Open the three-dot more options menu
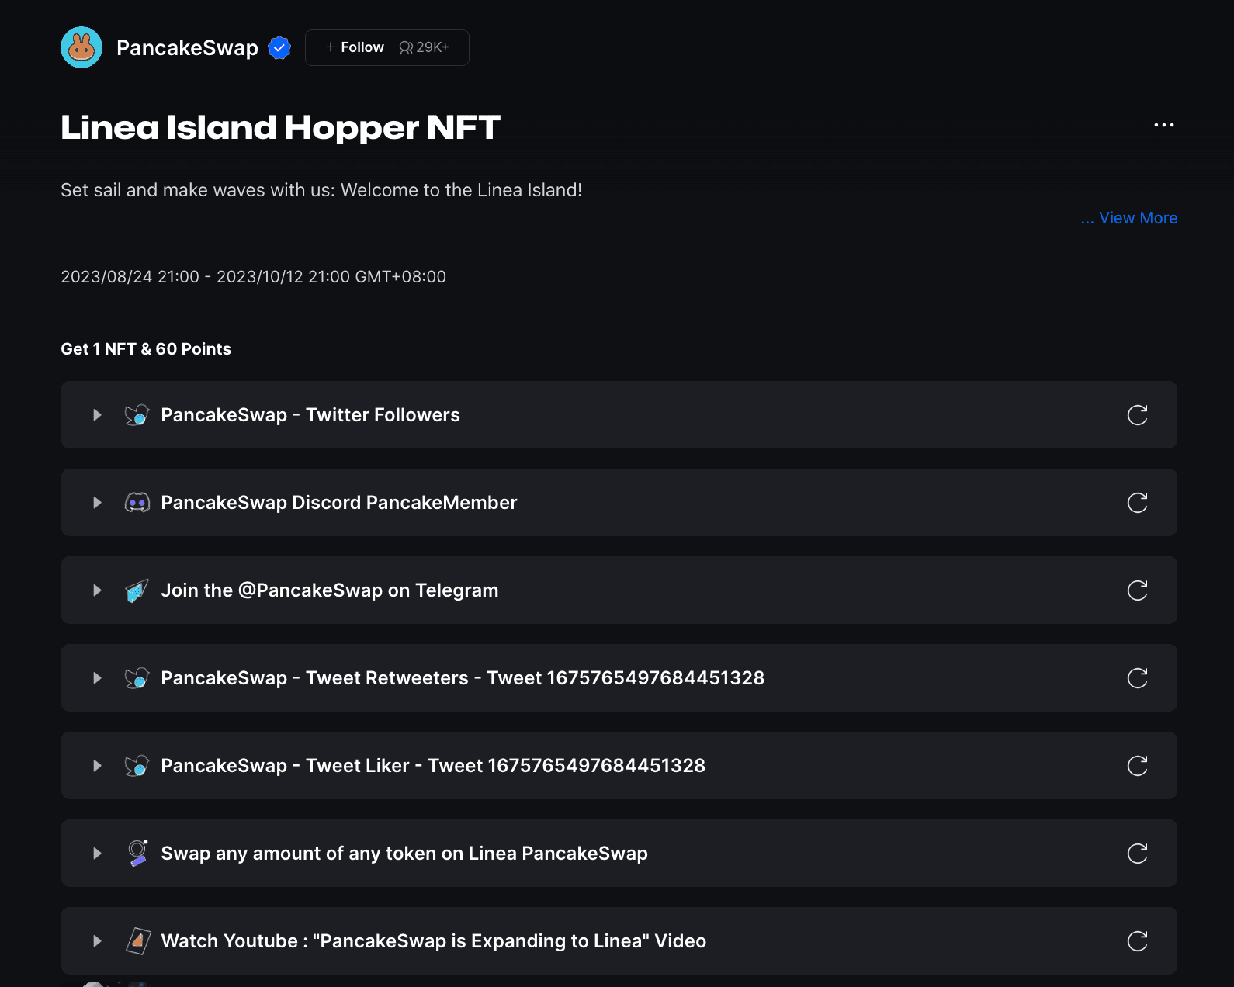 1163,125
